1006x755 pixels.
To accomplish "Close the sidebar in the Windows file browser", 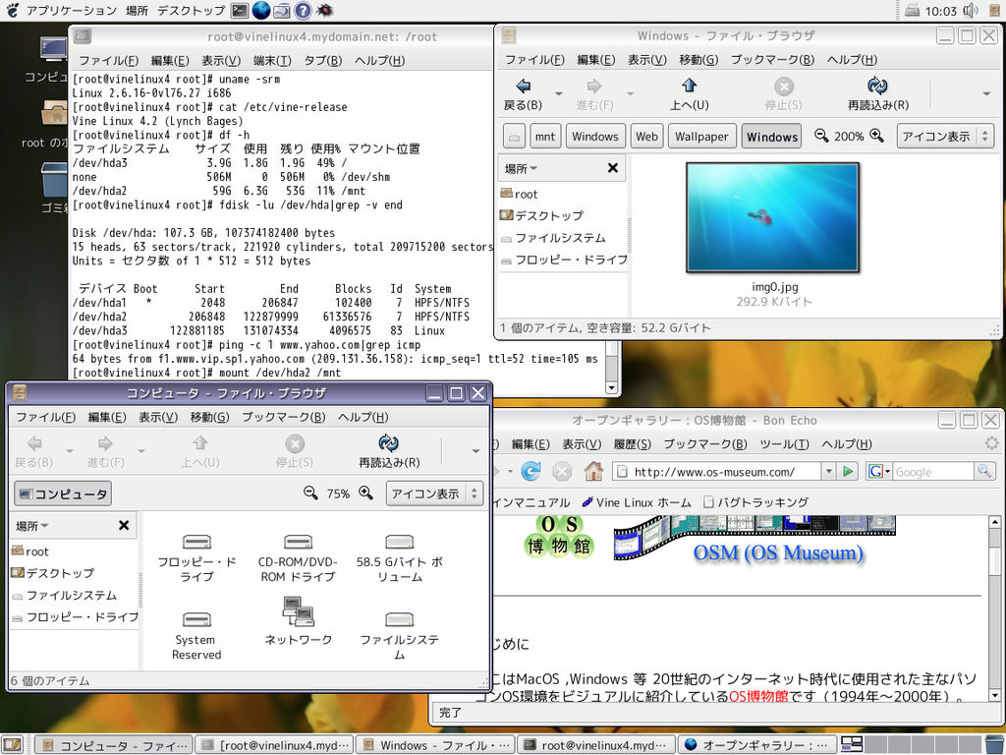I will pyautogui.click(x=613, y=168).
